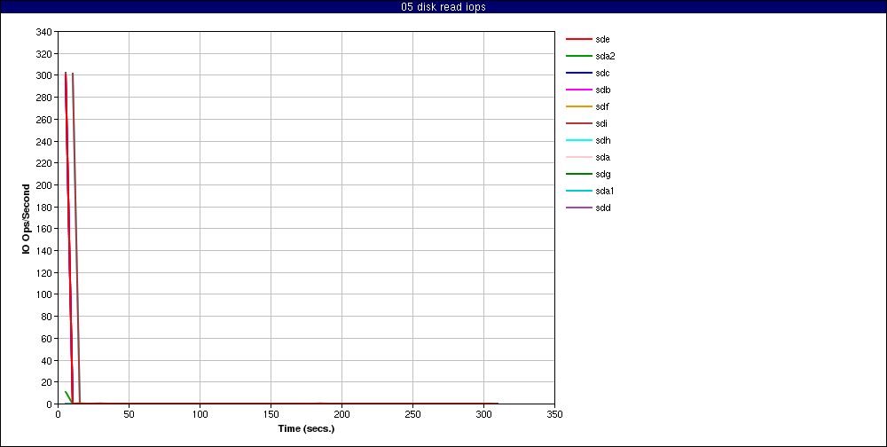Click the 340 y-axis tick label
The width and height of the screenshot is (887, 447).
[x=44, y=32]
